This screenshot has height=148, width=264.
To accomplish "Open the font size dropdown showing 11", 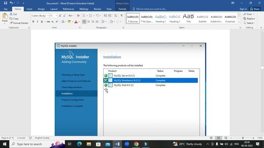I will coord(57,16).
